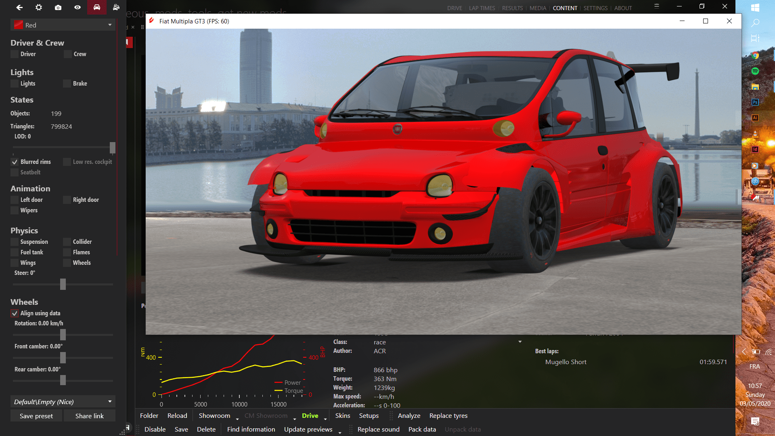Enable the Driver checkbox

click(x=15, y=54)
